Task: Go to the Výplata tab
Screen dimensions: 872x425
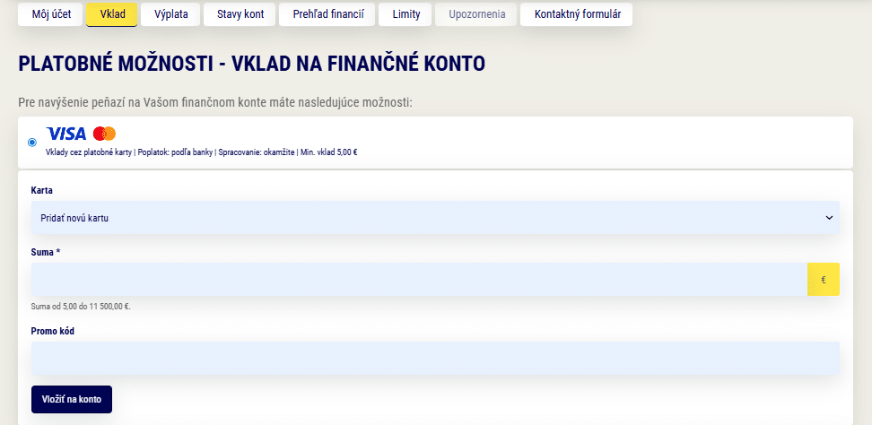Action: 170,14
